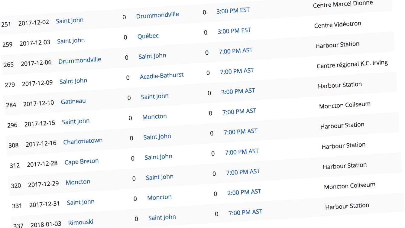Open the Charlottetown team link
Image resolution: width=405 pixels, height=228 pixels.
[x=83, y=141]
